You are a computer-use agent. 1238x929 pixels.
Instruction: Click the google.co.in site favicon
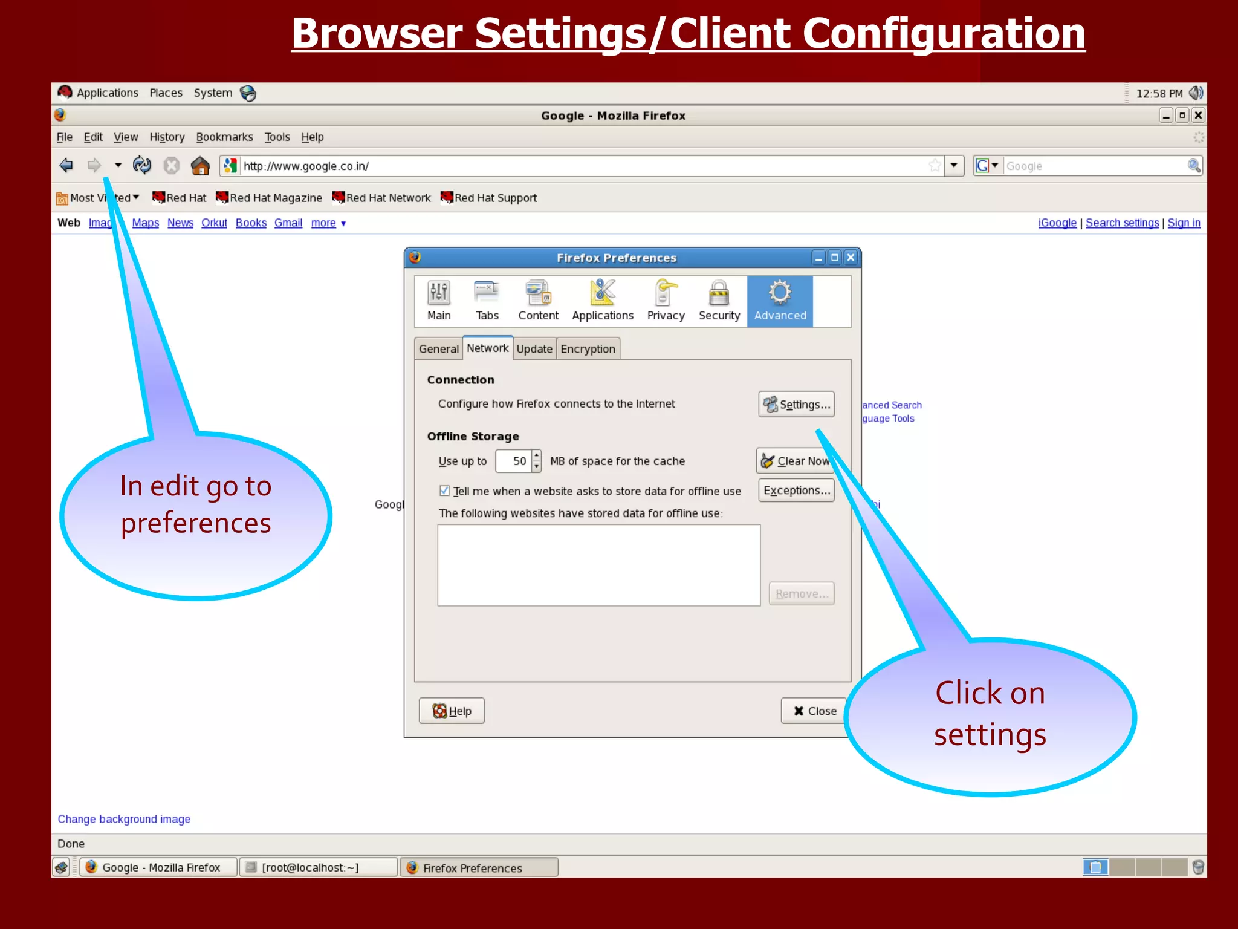(230, 165)
